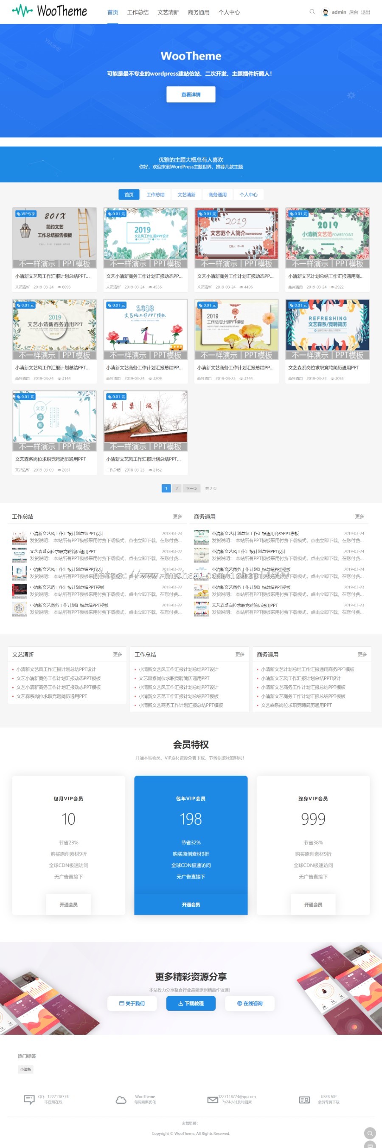Click the cloud icon beside WooTheme footer text
The image size is (382, 1148).
pyautogui.click(x=121, y=1100)
